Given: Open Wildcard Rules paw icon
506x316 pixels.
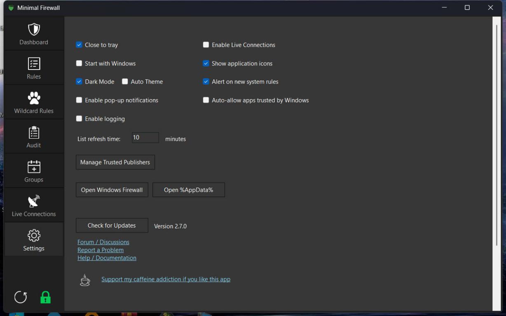Looking at the screenshot, I should 34,98.
